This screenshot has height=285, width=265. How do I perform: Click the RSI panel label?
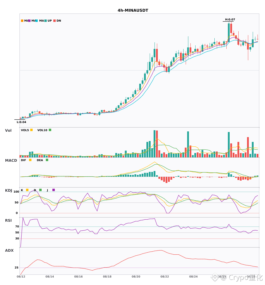[x=8, y=220]
